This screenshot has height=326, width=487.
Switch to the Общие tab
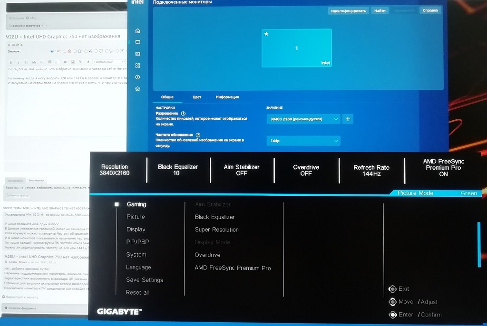coord(167,97)
